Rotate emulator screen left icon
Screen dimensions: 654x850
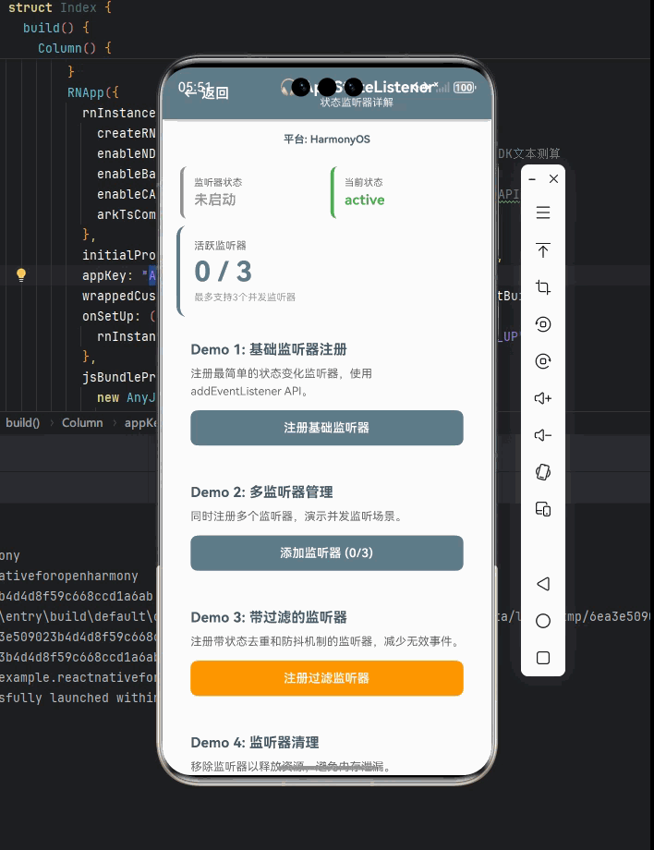[543, 324]
